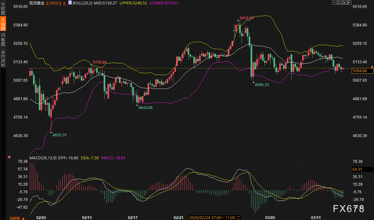Viewport: 374px width, 220px height.
Task: Click the 5094.86 current price tag
Action: (x=360, y=71)
